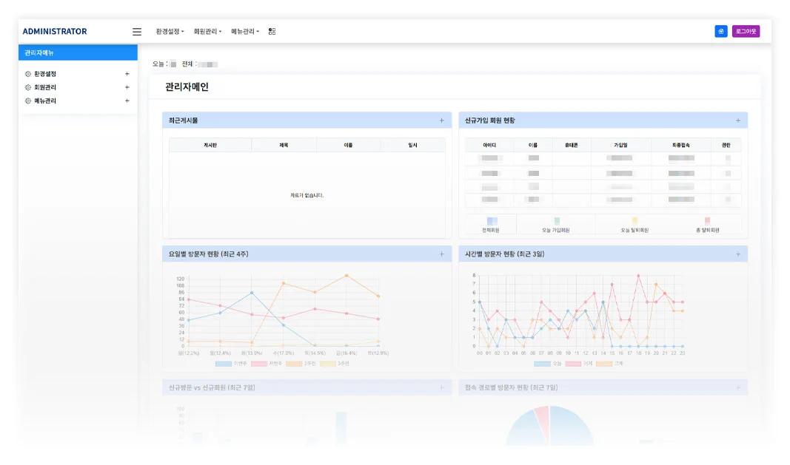Click the 제목 column header

[284, 145]
